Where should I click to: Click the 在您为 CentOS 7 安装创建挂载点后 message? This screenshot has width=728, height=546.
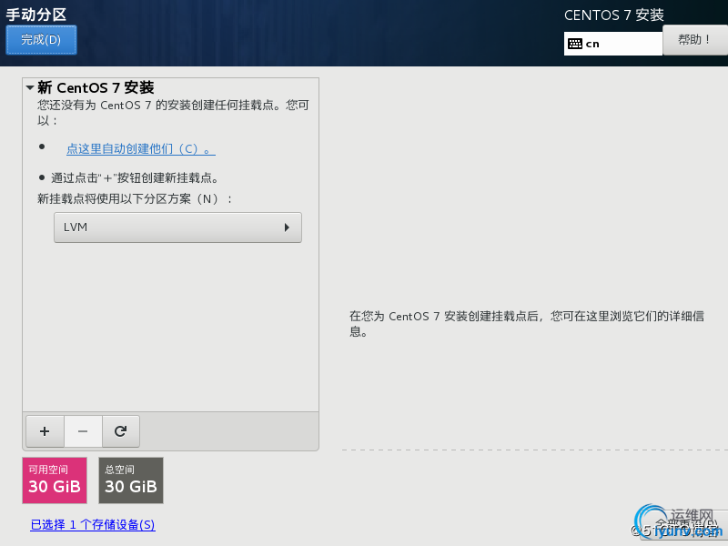527,324
